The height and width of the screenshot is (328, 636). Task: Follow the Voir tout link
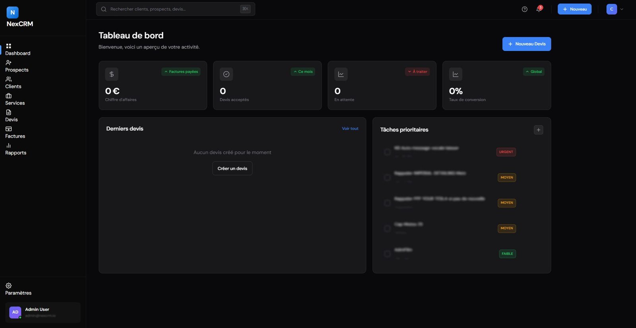coord(350,129)
